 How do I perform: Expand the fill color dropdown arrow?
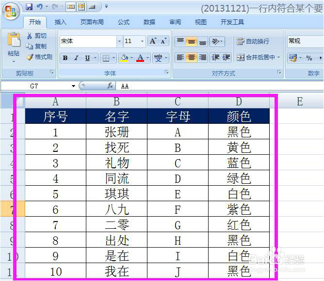point(131,58)
